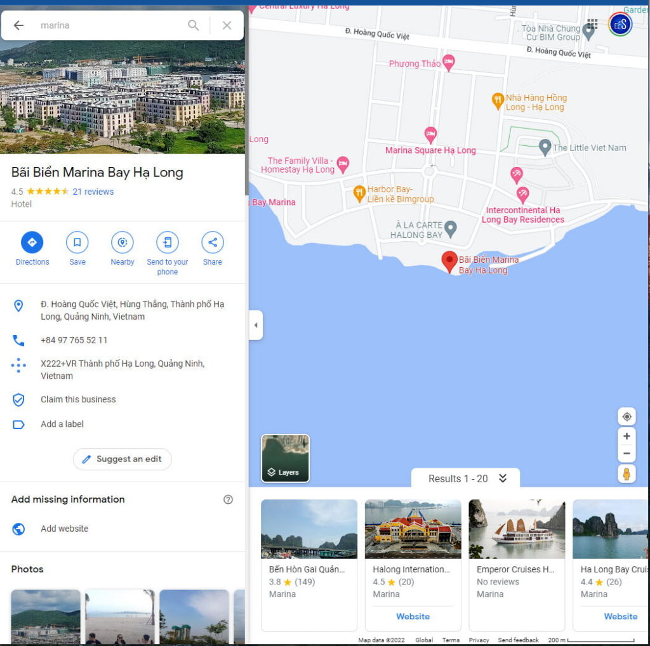
Task: Send to your phone icon
Action: click(x=168, y=242)
